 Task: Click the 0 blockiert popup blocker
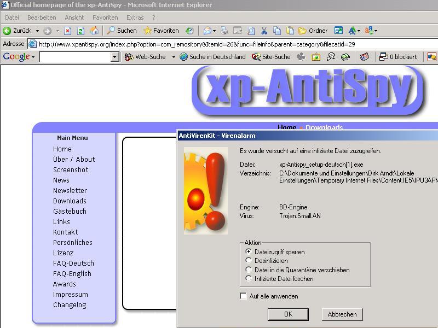click(x=398, y=57)
